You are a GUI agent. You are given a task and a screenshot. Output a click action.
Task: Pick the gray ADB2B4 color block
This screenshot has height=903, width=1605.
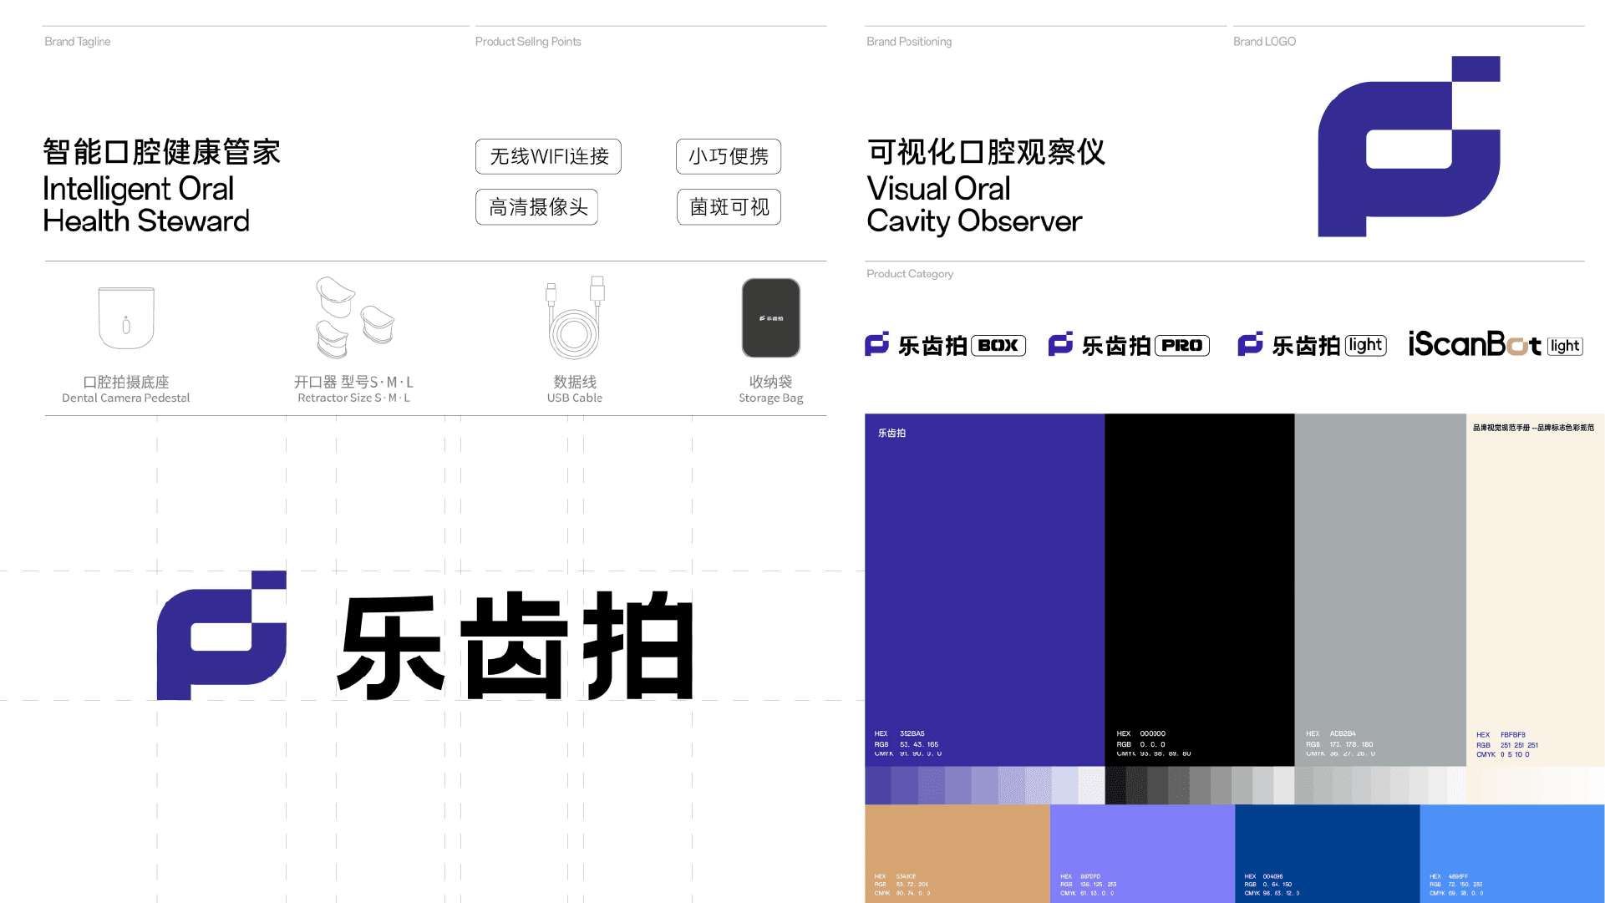click(x=1380, y=590)
